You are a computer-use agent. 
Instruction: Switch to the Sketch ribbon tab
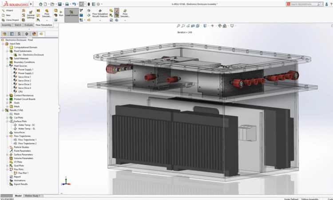pyautogui.click(x=18, y=25)
